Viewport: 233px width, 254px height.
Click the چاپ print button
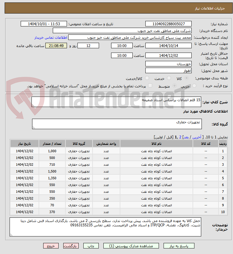click(91, 246)
